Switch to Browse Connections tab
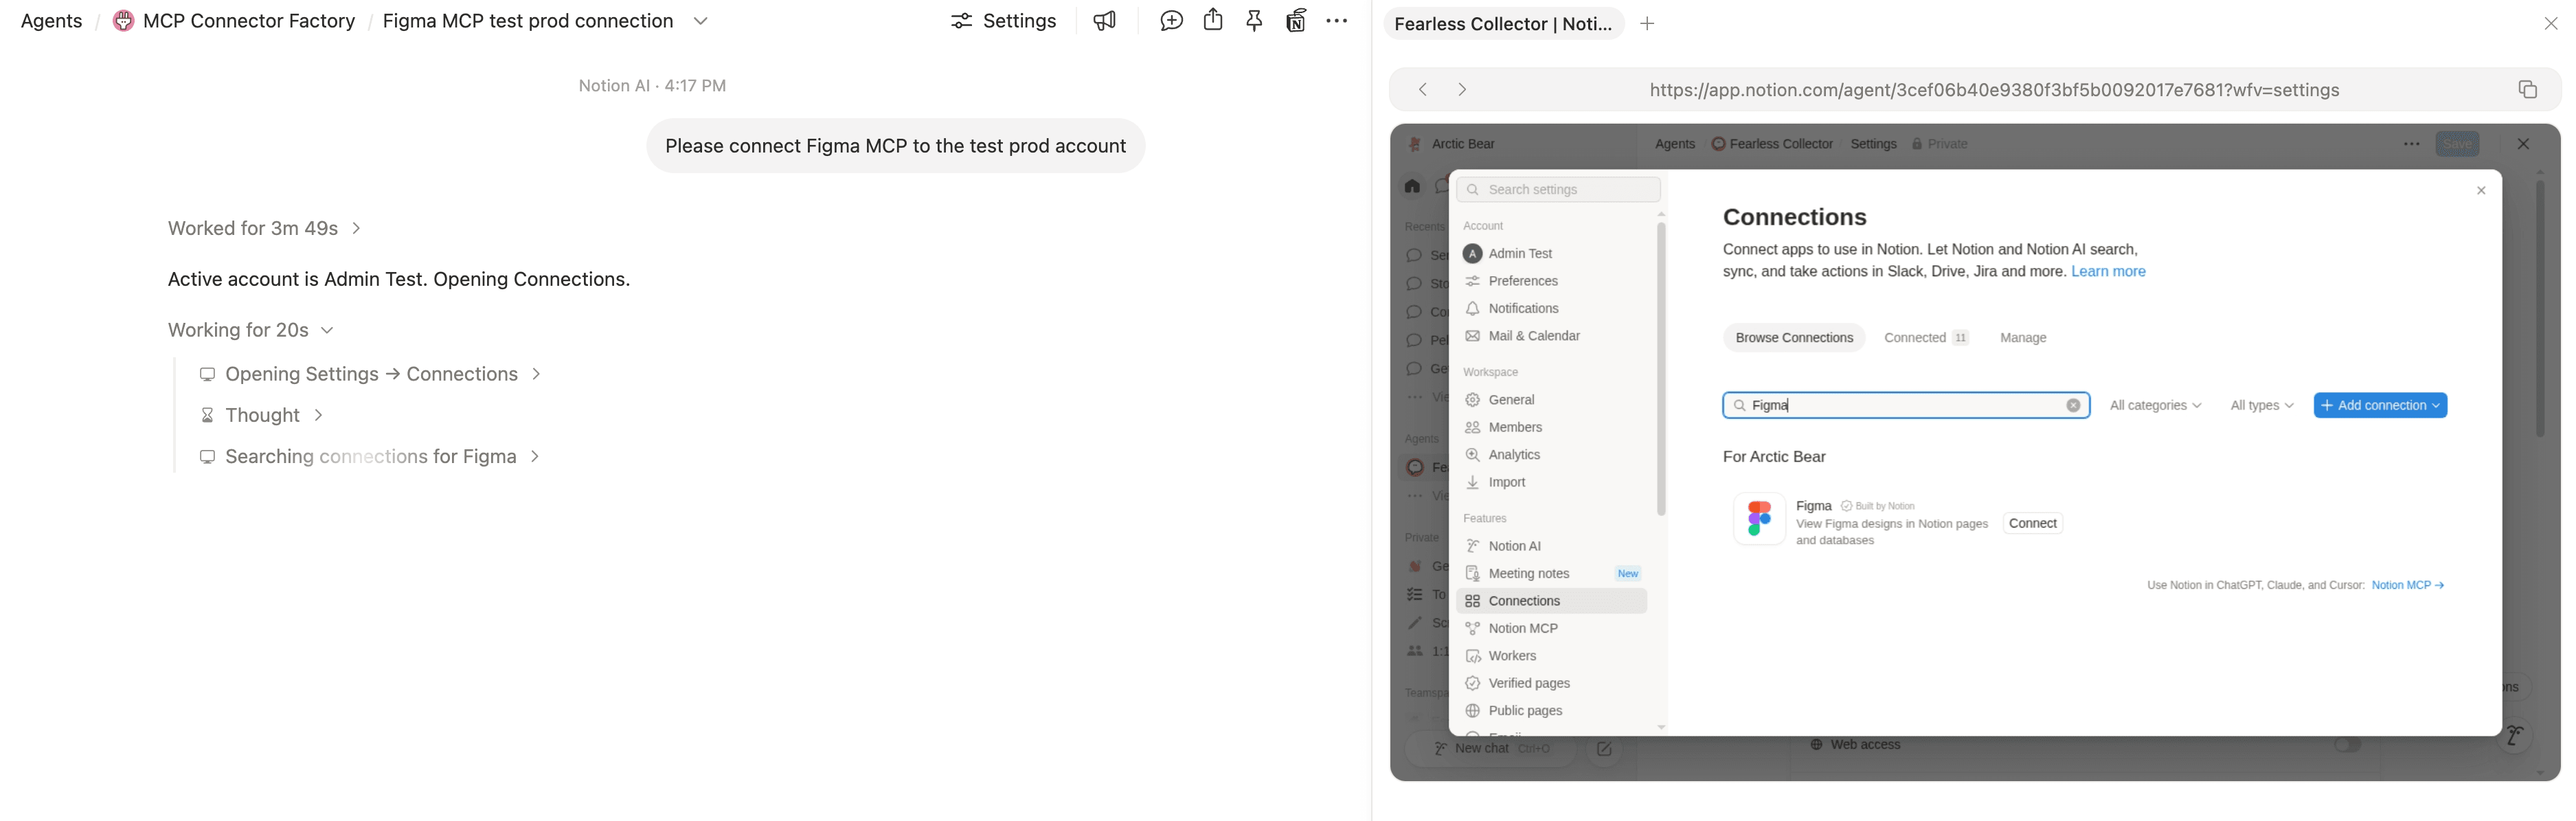Image resolution: width=2576 pixels, height=821 pixels. coord(1794,338)
